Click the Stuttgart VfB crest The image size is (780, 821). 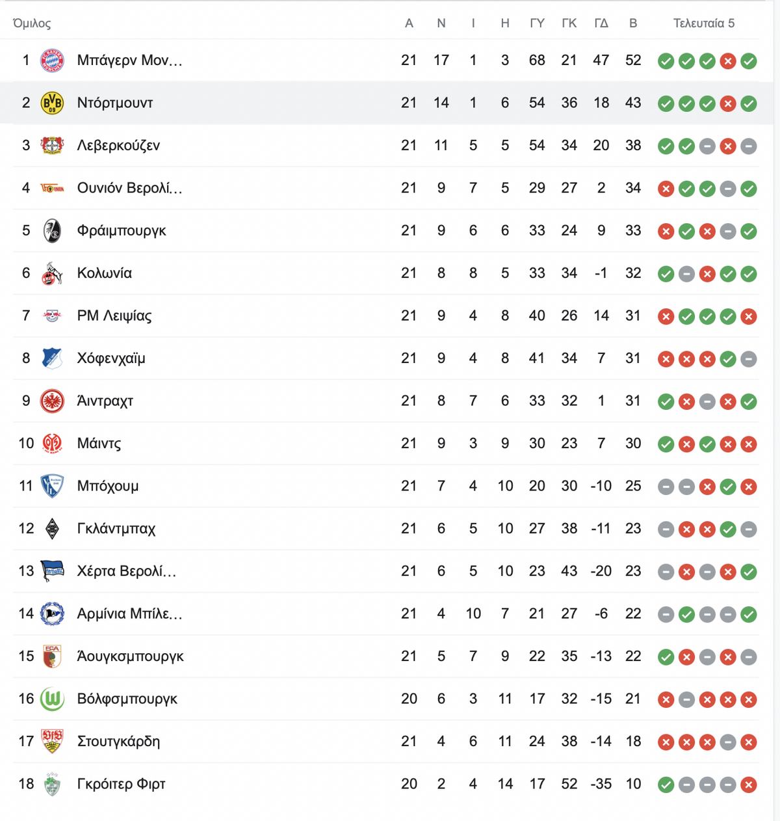click(x=52, y=742)
